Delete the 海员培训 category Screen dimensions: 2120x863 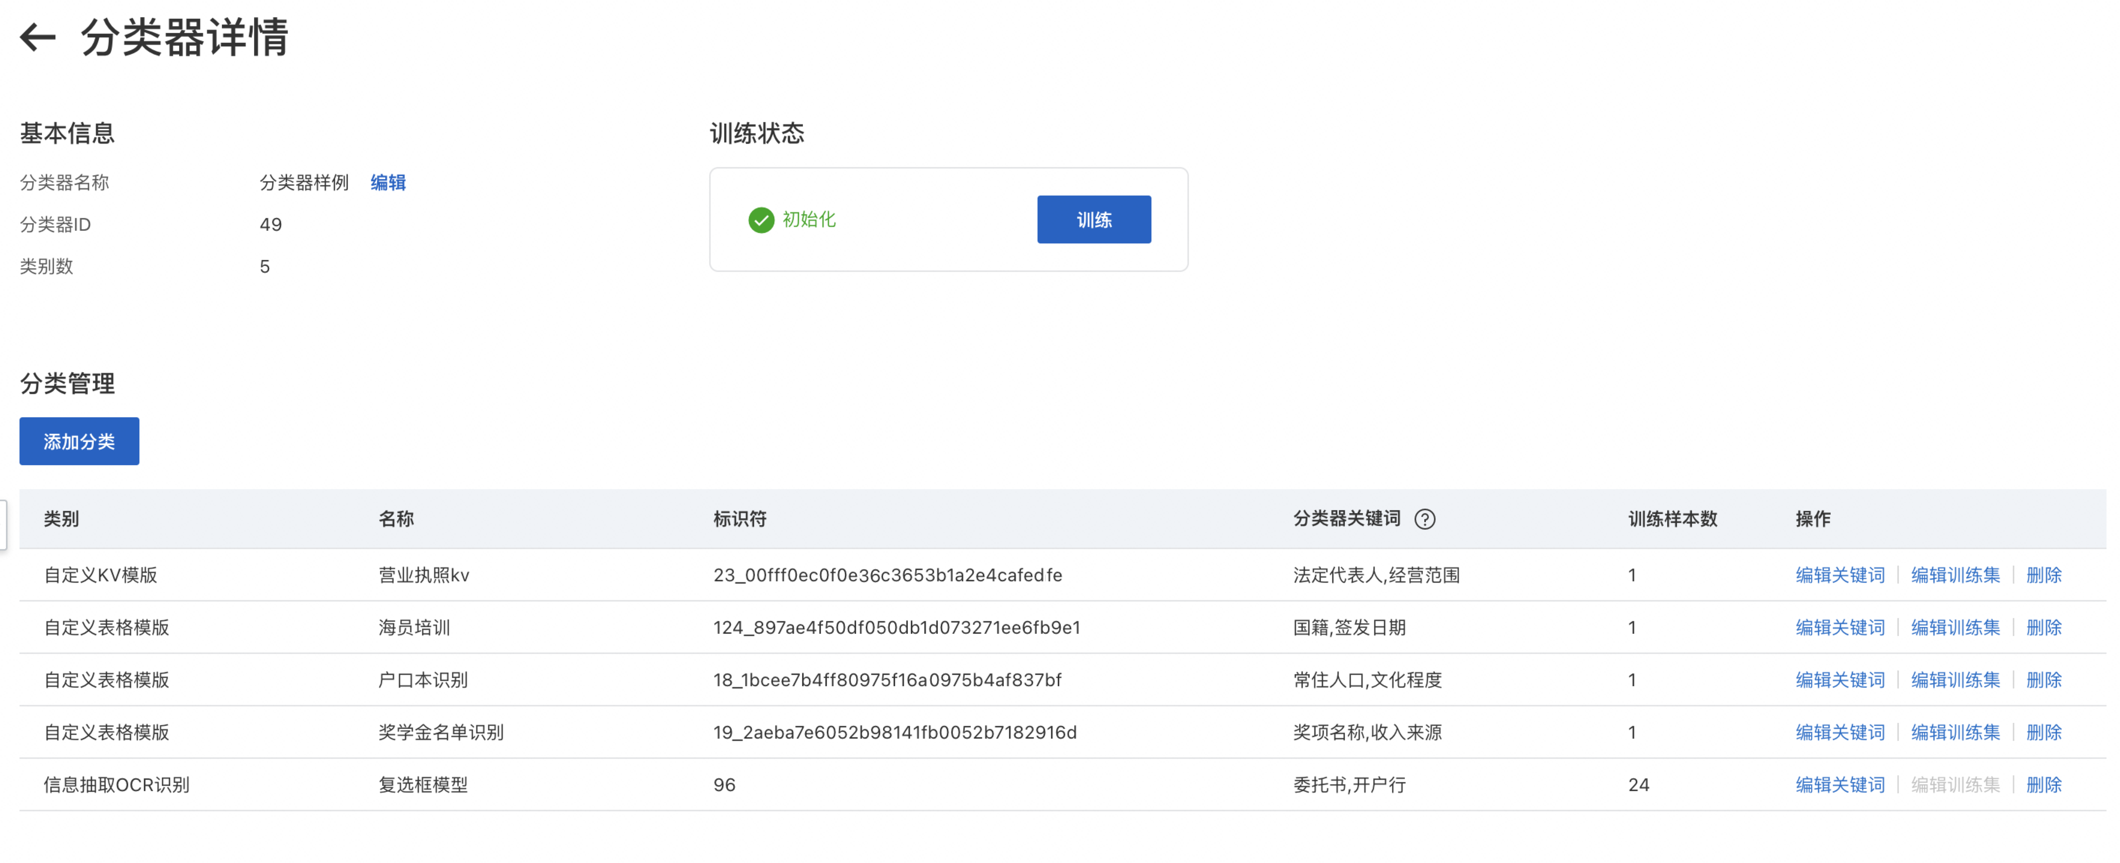[x=2044, y=628]
